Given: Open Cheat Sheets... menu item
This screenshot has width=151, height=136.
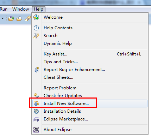Looking at the screenshot, I should pos(90,77).
